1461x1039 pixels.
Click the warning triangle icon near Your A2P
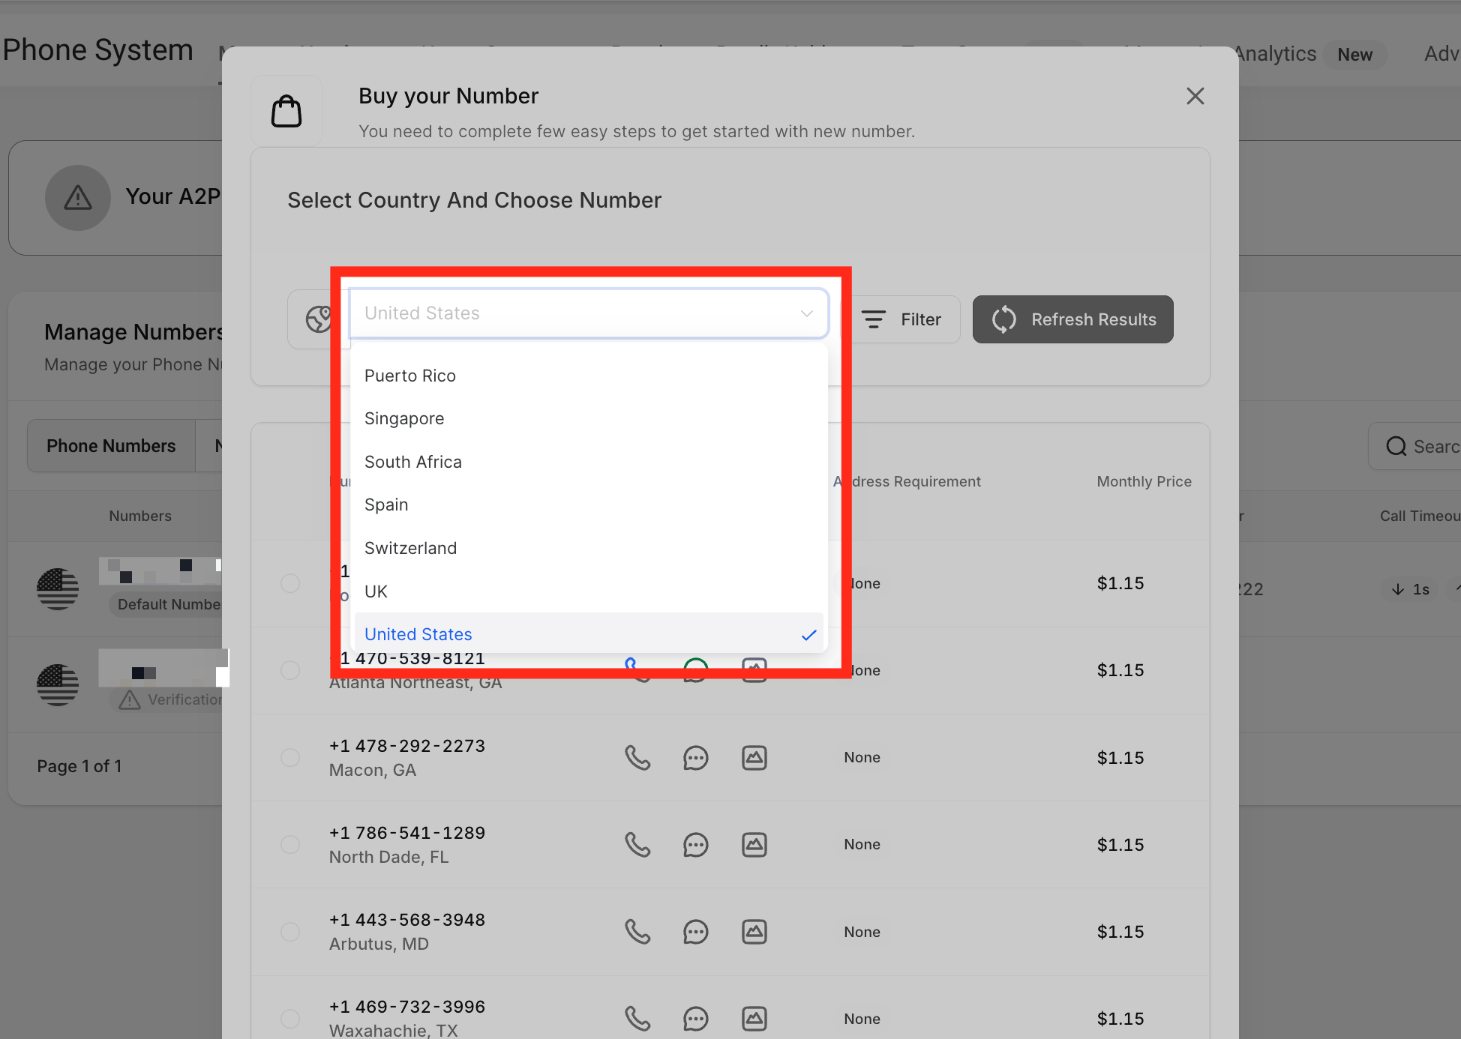click(78, 198)
